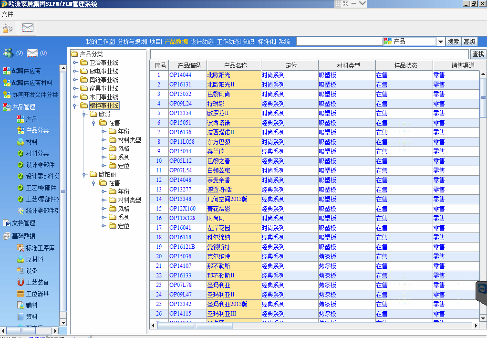Open the 产品 search type dropdown
Image resolution: width=487 pixels, height=338 pixels.
pyautogui.click(x=440, y=42)
